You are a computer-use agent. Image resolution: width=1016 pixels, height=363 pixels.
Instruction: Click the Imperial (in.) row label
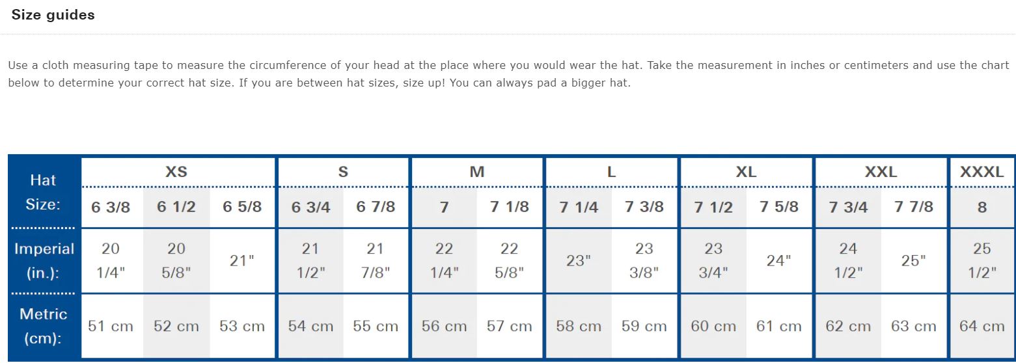(x=44, y=261)
